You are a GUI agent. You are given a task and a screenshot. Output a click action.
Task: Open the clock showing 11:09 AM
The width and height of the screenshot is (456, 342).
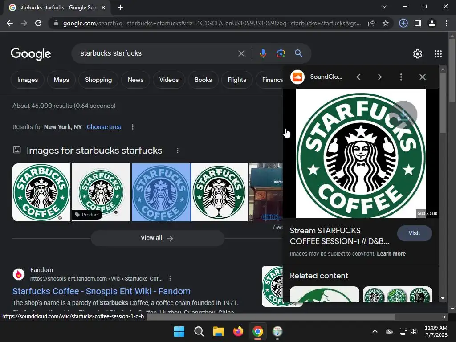[436, 331]
